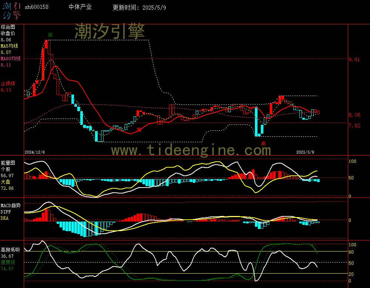Click the 50 axis label in 能量图 panel
Screen dimensions: 370x288
click(351, 178)
